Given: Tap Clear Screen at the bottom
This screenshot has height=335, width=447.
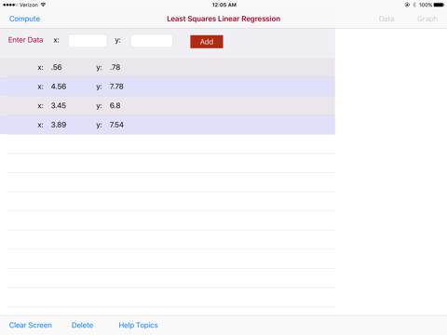Looking at the screenshot, I should point(31,325).
